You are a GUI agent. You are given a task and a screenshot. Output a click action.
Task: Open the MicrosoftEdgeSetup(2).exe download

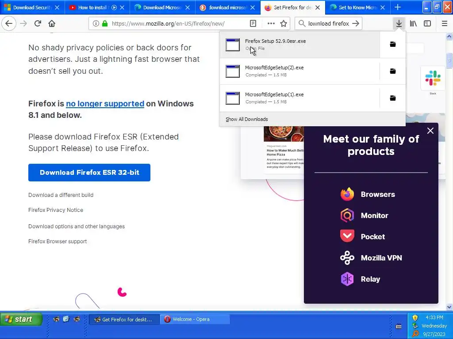[x=299, y=71]
